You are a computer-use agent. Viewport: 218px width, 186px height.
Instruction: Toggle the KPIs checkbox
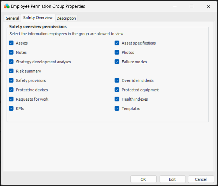point(11,108)
